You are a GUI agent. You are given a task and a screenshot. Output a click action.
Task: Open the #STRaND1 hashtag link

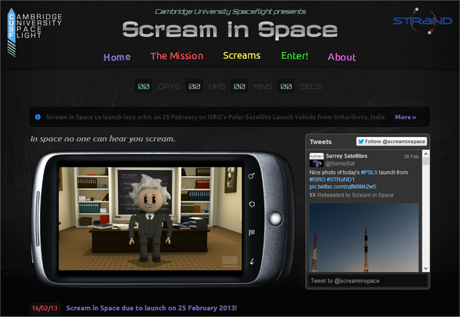point(340,180)
